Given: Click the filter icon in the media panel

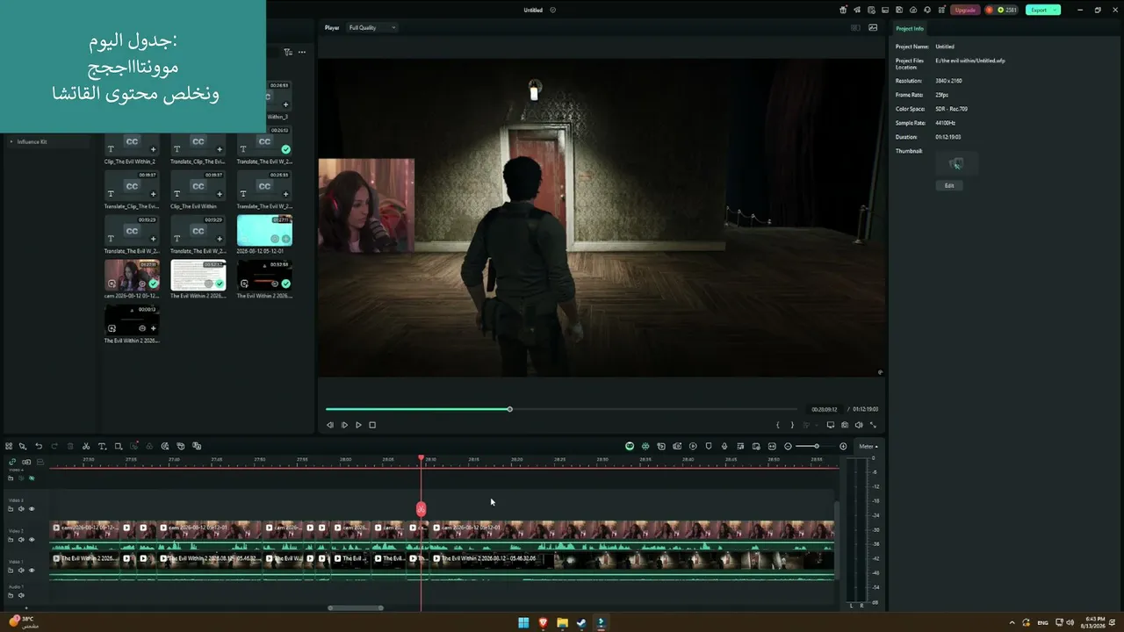Looking at the screenshot, I should (287, 52).
